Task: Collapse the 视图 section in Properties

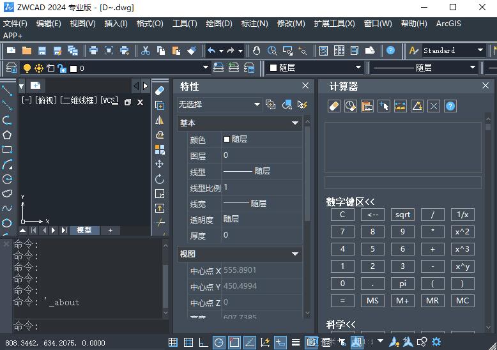Action: 295,254
